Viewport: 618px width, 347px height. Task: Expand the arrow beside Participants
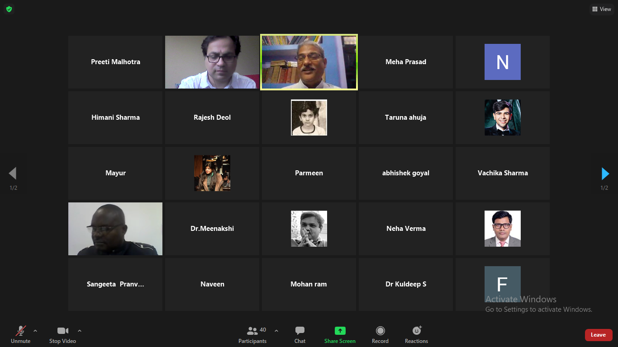(276, 331)
